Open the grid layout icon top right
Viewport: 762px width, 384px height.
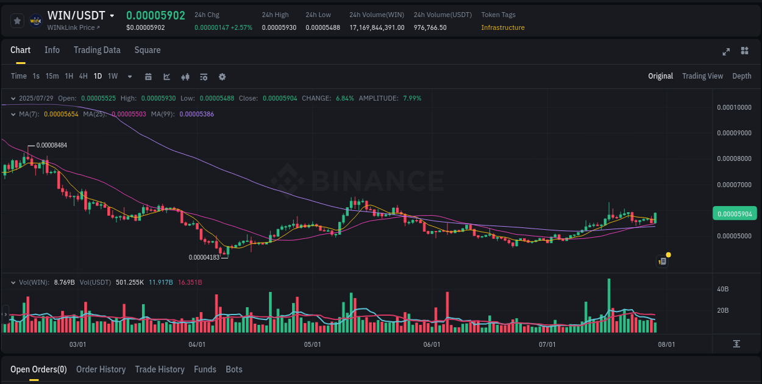744,52
